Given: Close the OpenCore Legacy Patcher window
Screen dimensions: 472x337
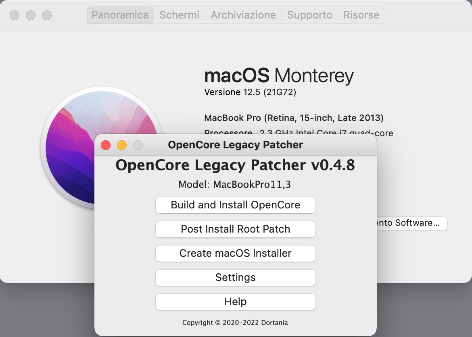Looking at the screenshot, I should (106, 145).
